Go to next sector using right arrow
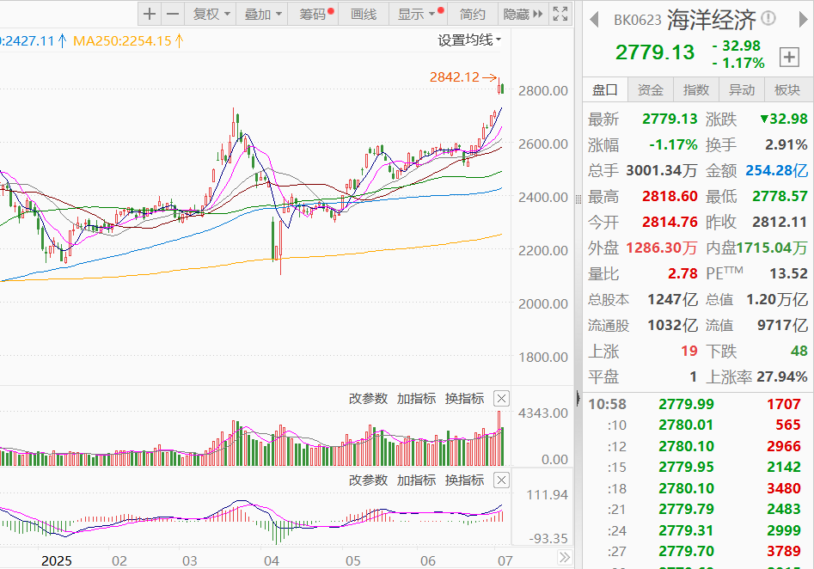This screenshot has width=814, height=569. click(793, 18)
